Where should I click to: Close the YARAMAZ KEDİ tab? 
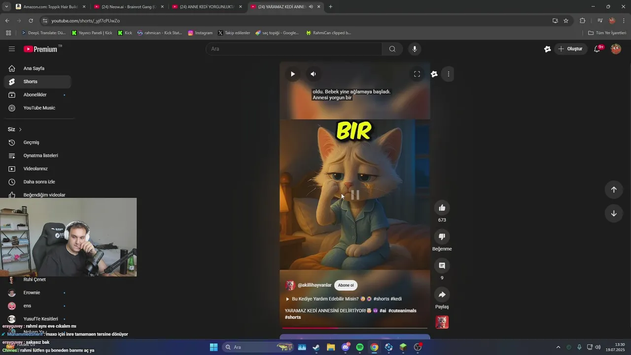click(319, 7)
